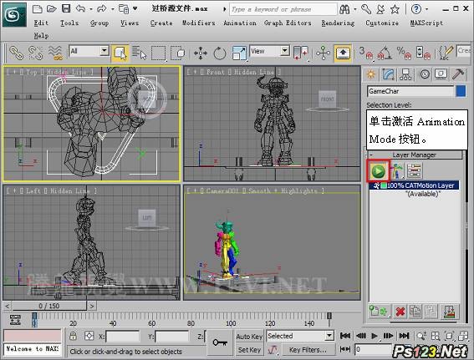Select the Select and Move tool
Viewport: 474px width, 360px height.
click(x=201, y=53)
